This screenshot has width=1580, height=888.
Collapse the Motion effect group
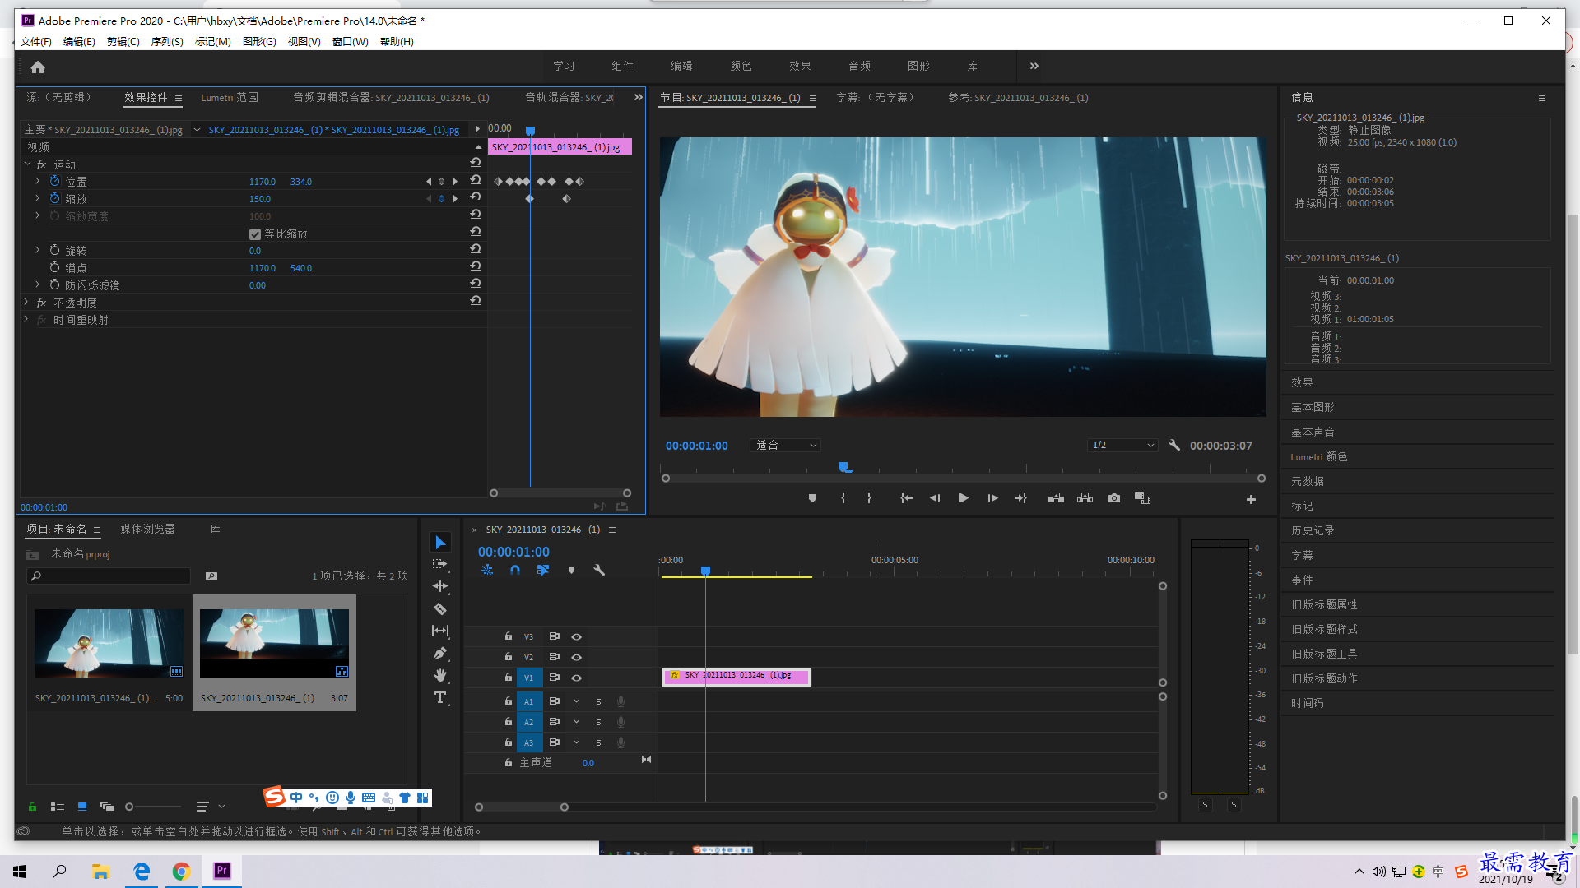[27, 164]
